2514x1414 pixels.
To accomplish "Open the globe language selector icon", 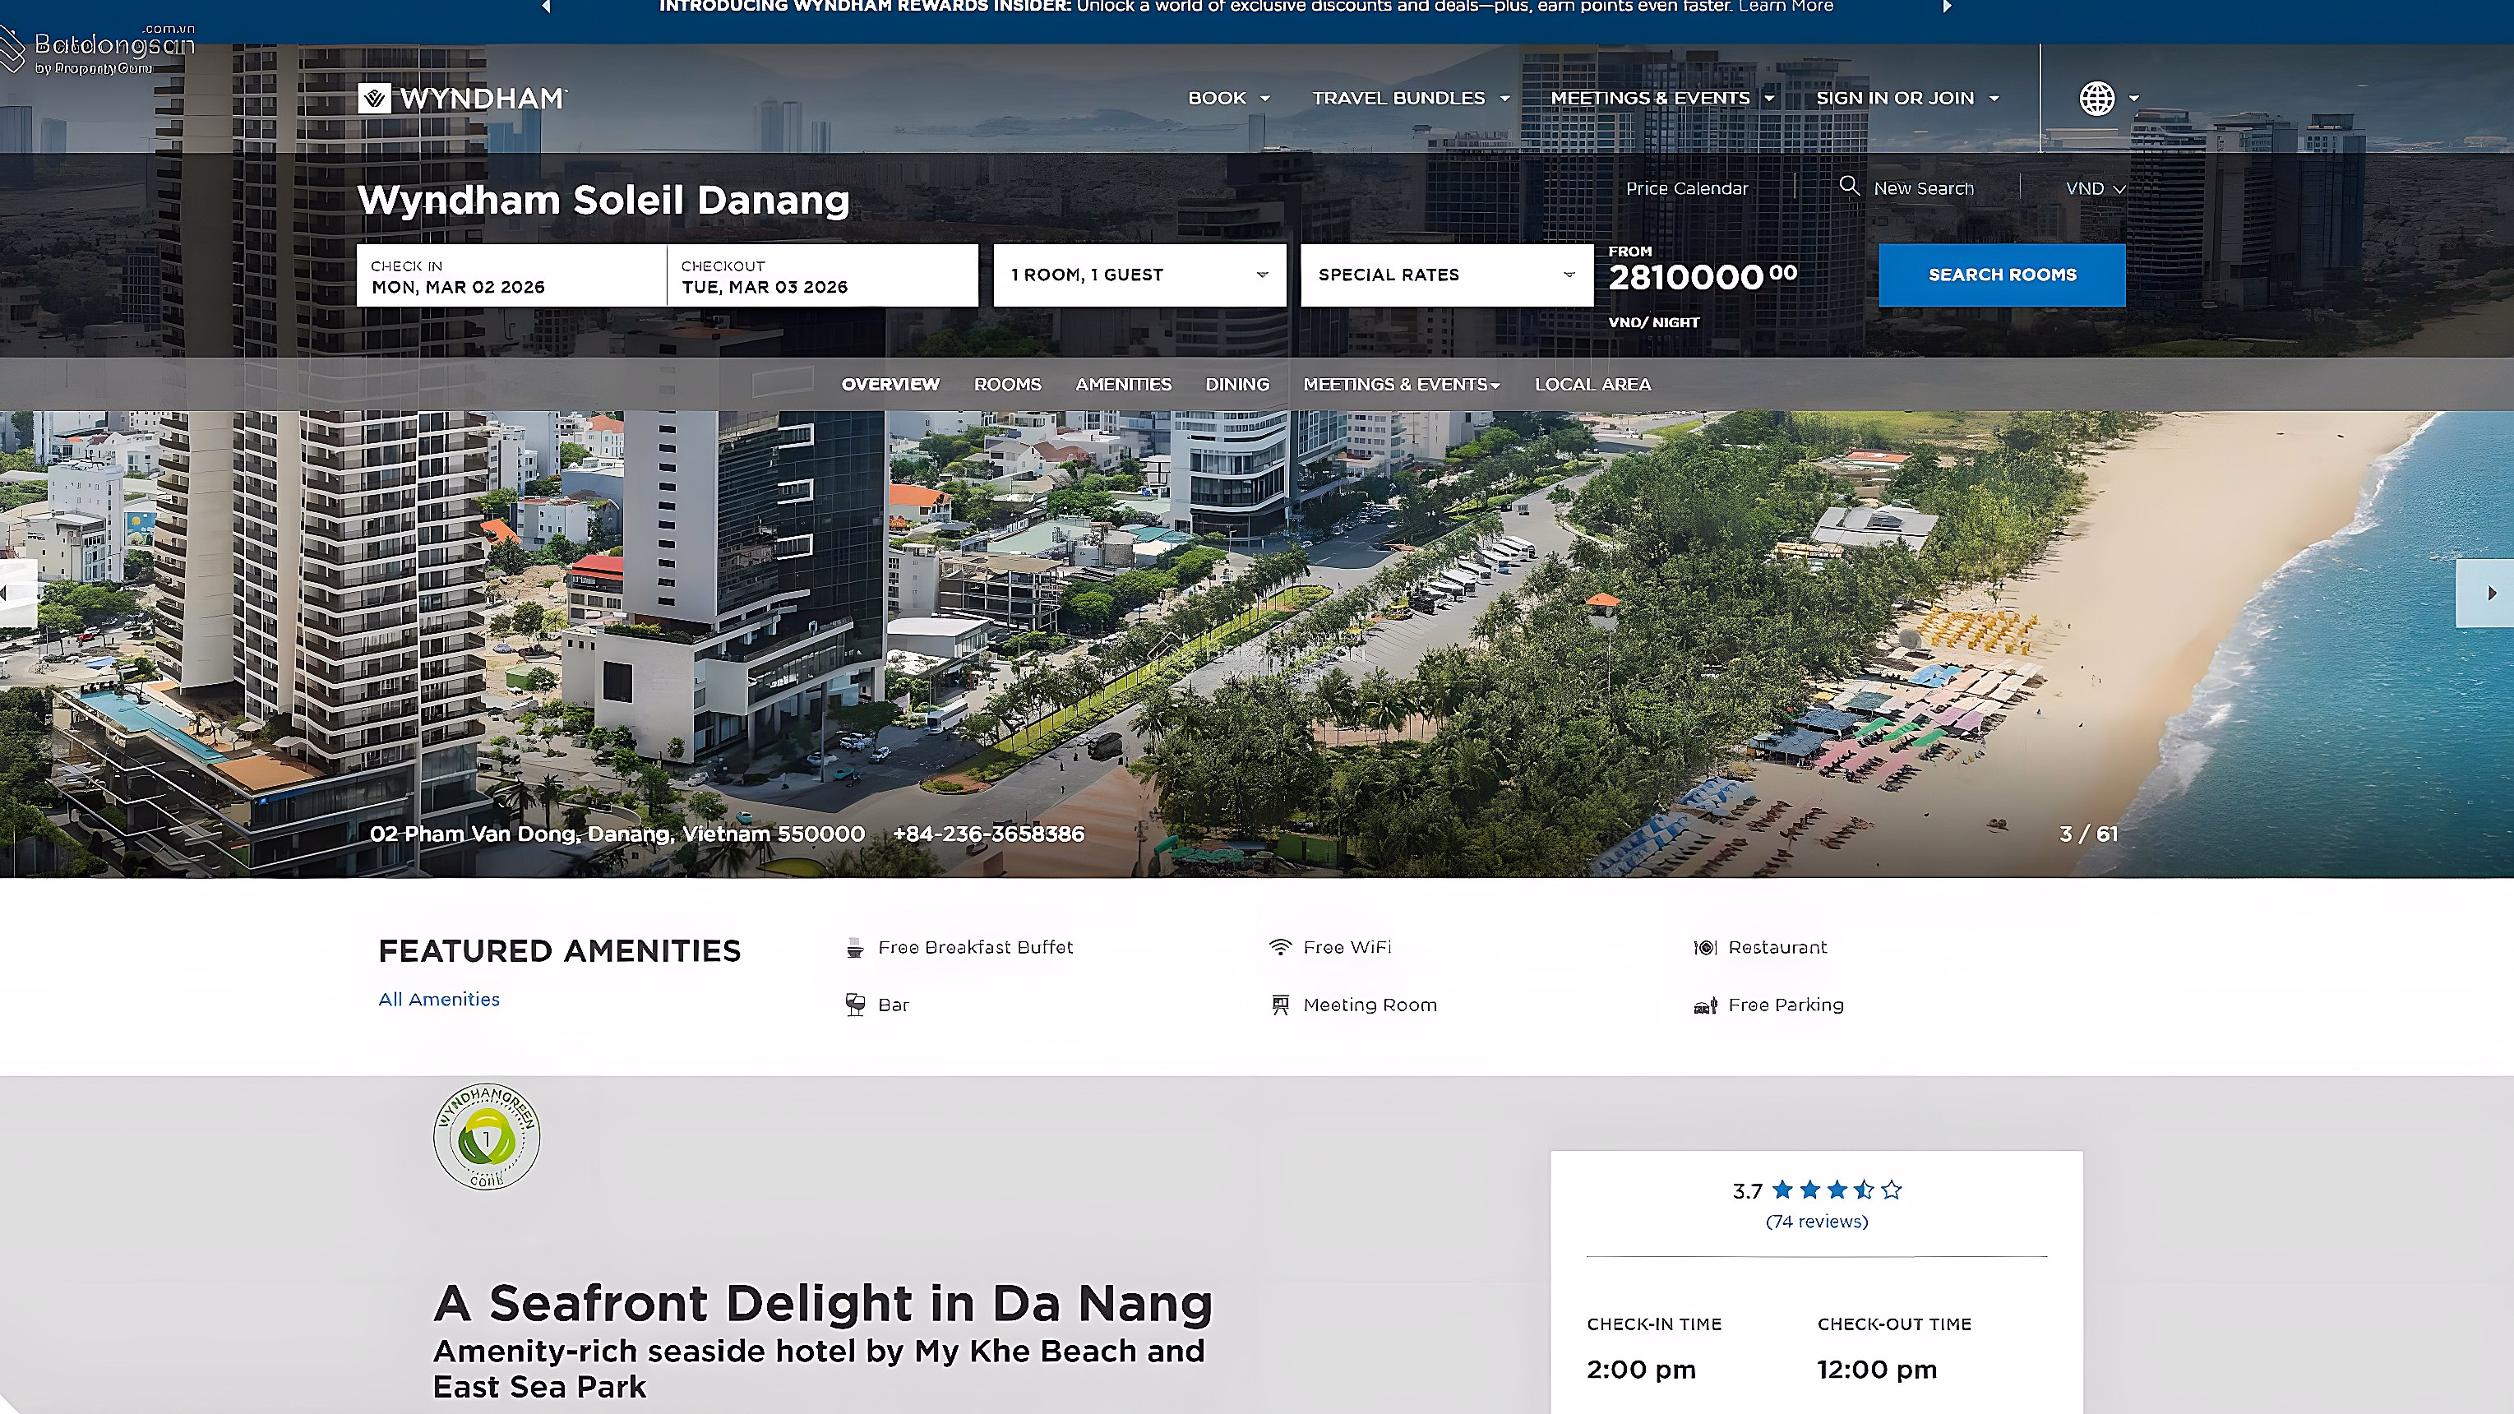I will pyautogui.click(x=2096, y=98).
